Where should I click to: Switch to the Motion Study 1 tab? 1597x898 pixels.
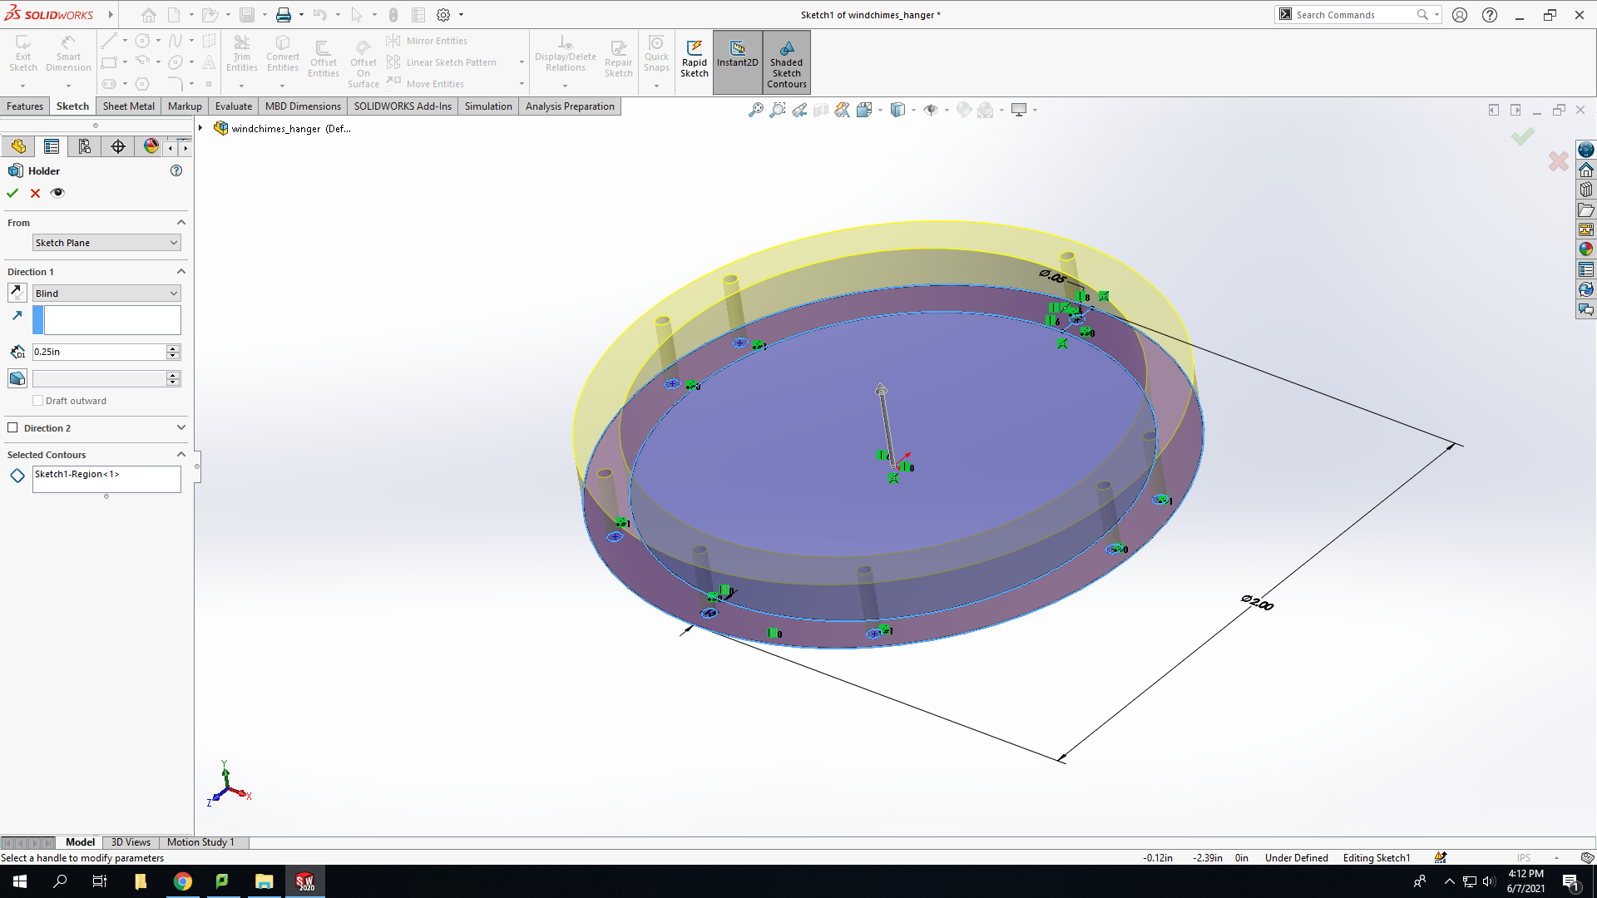(200, 842)
